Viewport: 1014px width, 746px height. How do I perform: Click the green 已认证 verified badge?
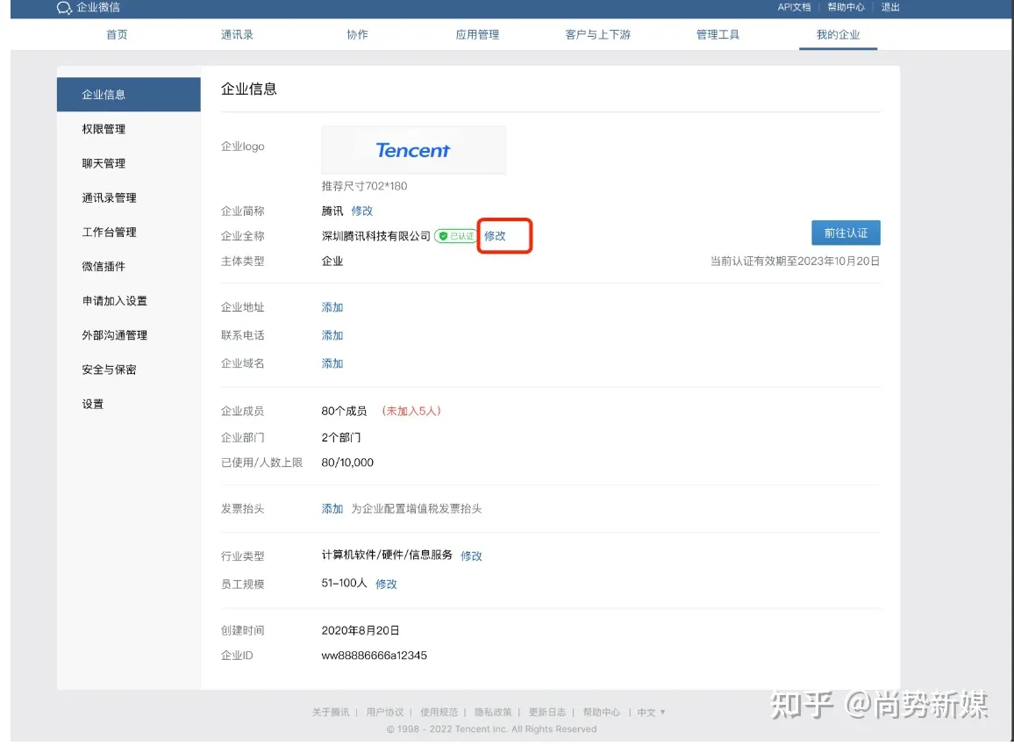coord(456,236)
